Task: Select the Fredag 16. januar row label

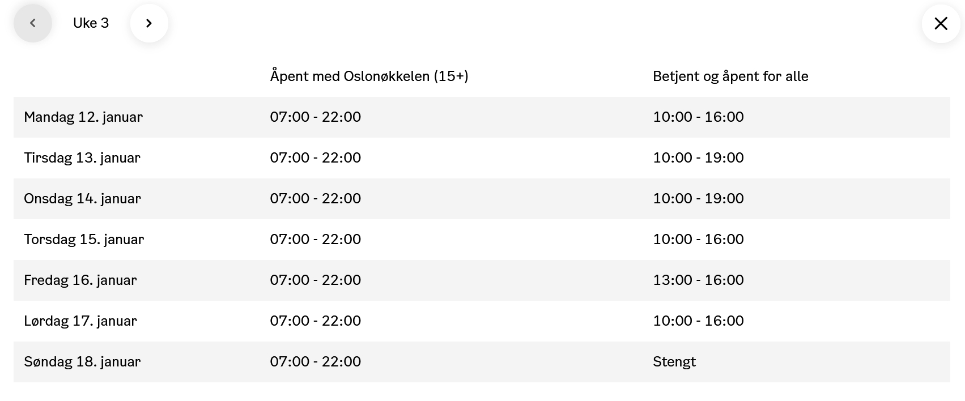Action: pyautogui.click(x=80, y=280)
